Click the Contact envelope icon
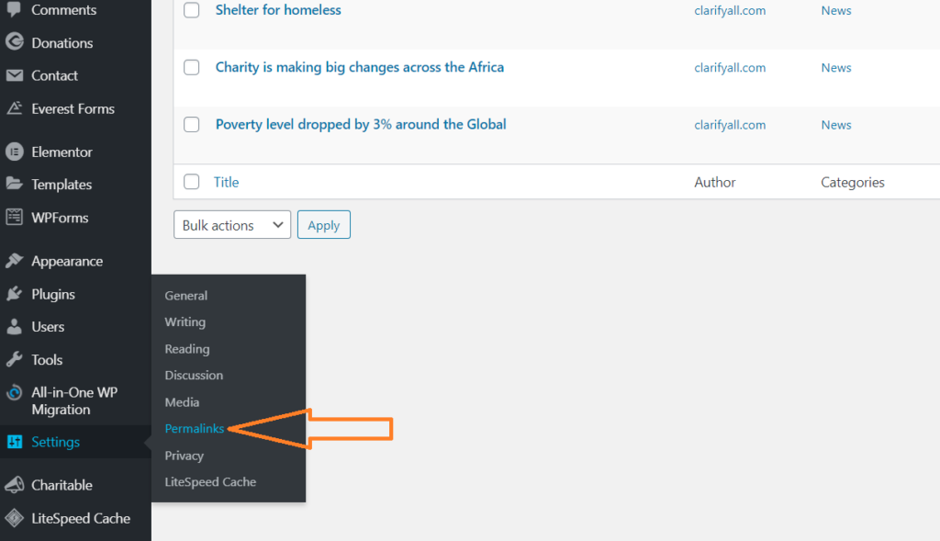Screen dimensions: 940x541 14,75
